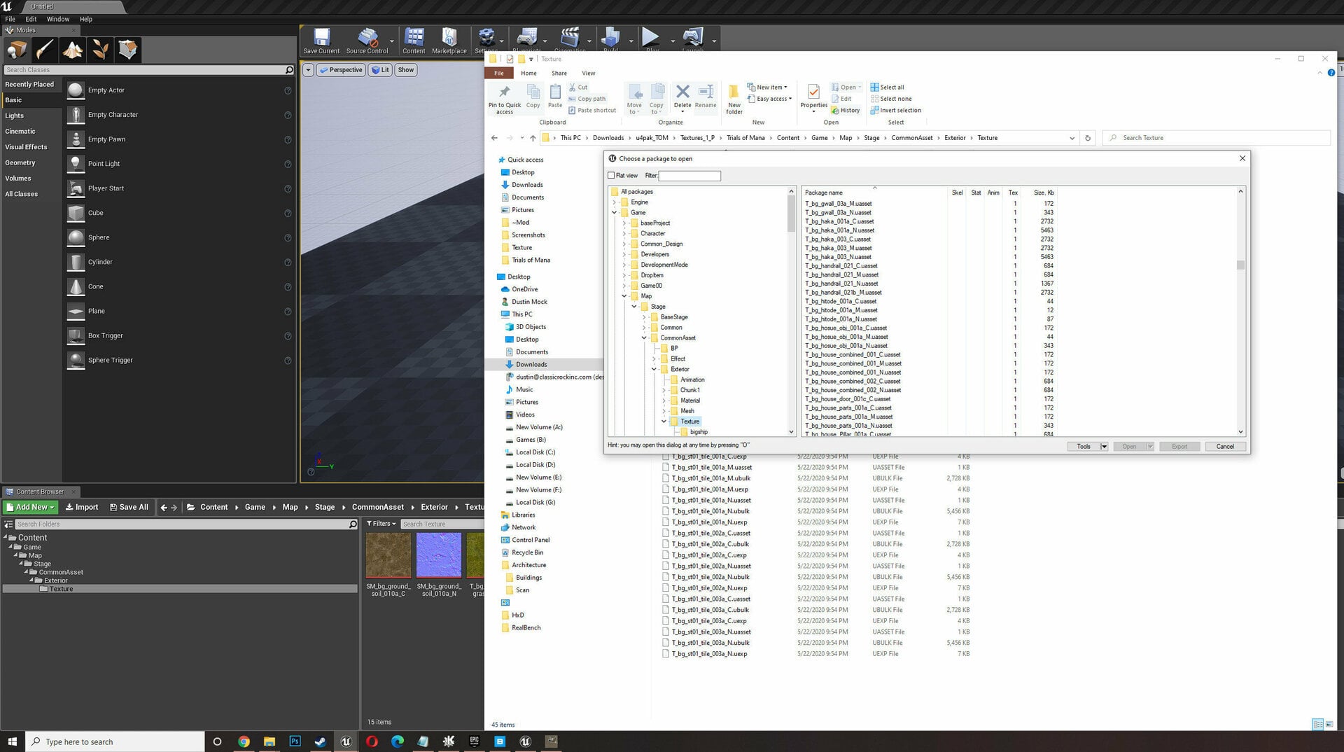Screen dimensions: 1344x752
Task: Enable the Flat view checkbox
Action: (x=611, y=176)
